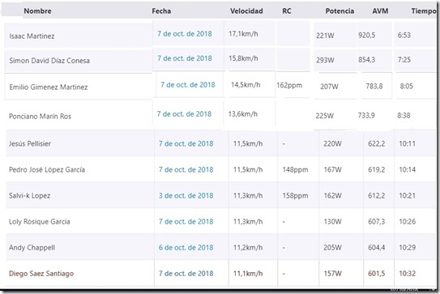Open the 6 de oct. de 2018 link
The width and height of the screenshot is (440, 294).
tap(186, 248)
